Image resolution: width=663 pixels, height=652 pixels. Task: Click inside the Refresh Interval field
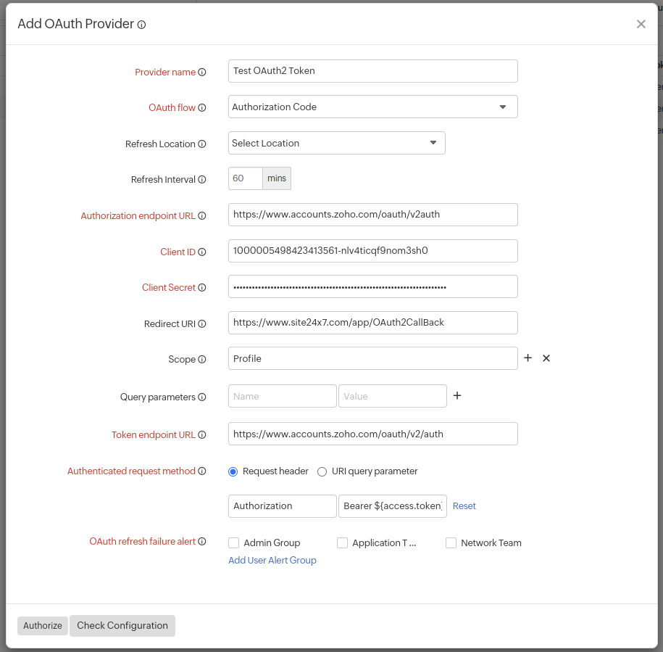[x=245, y=178]
